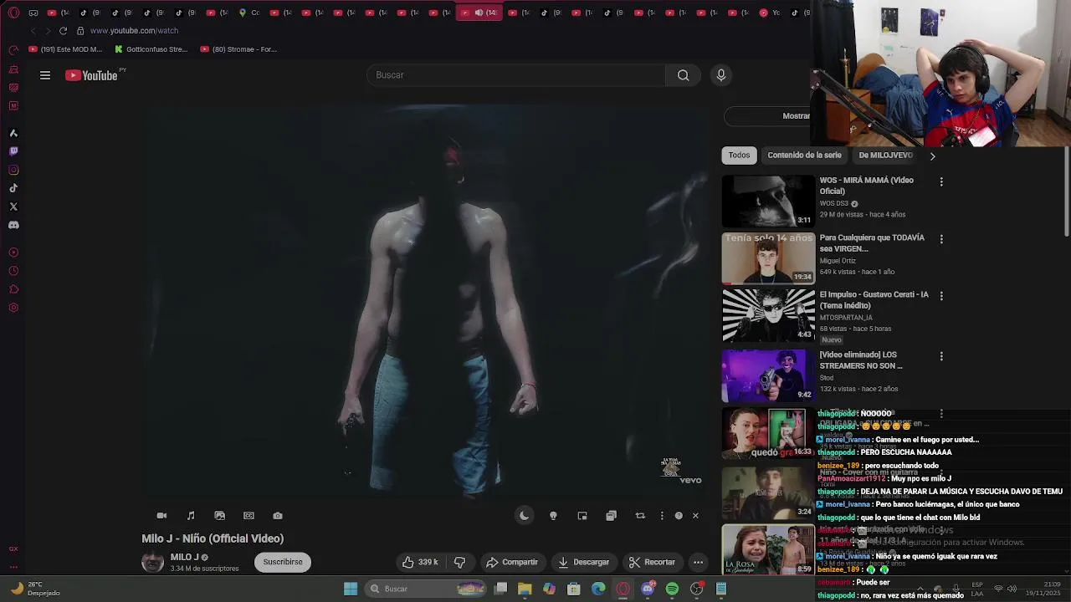Open the three-dot options in player toolbar
This screenshot has height=602, width=1071.
(662, 516)
